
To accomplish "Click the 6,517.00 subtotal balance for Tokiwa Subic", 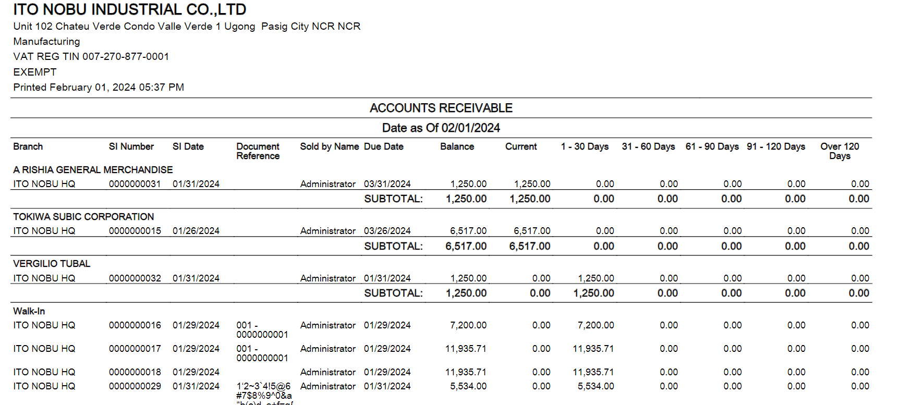I will [x=466, y=246].
